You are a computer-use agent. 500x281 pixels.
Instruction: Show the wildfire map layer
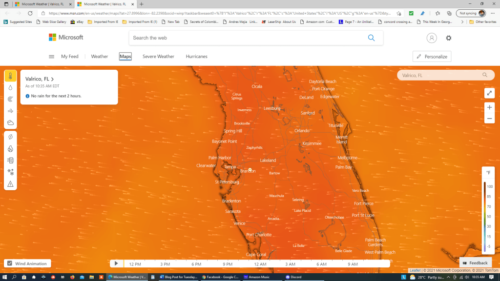(10, 149)
